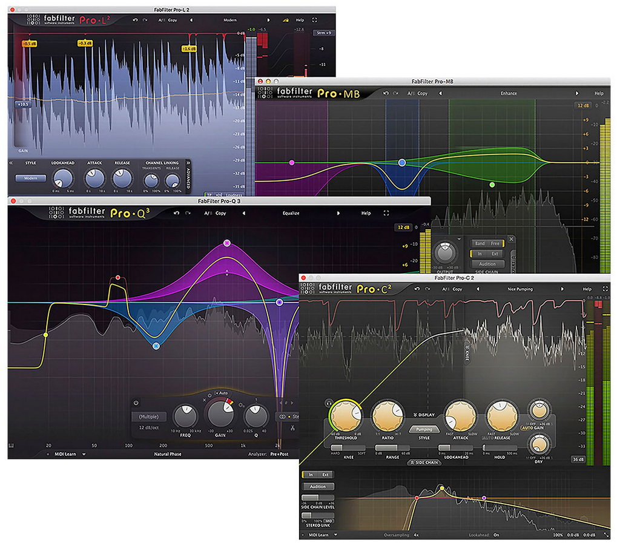Screen dimensions: 617x543
Task: Adjust the Lookahead knob in Pro-L 2
Action: click(63, 178)
